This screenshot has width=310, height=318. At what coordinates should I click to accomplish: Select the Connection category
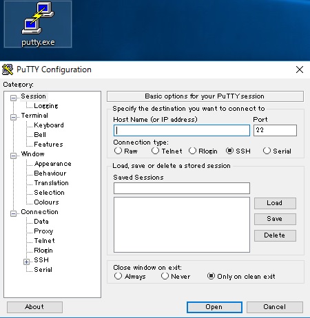[40, 212]
